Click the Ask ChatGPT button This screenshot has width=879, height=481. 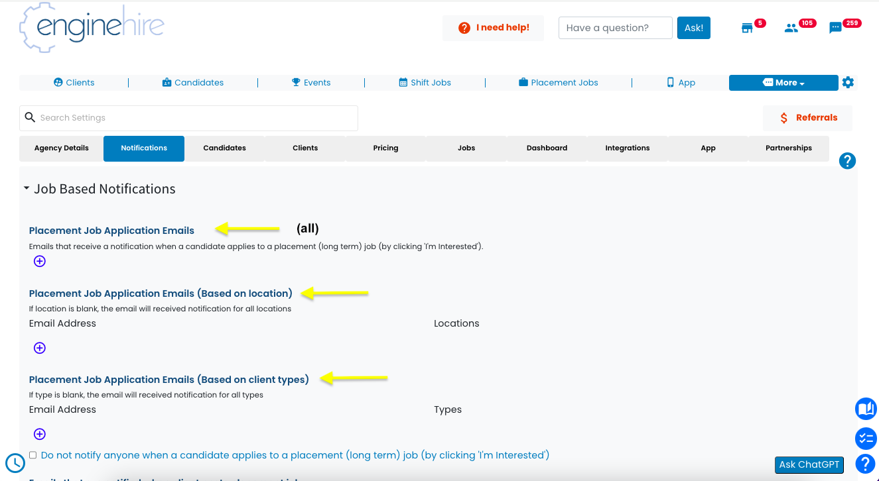(809, 464)
